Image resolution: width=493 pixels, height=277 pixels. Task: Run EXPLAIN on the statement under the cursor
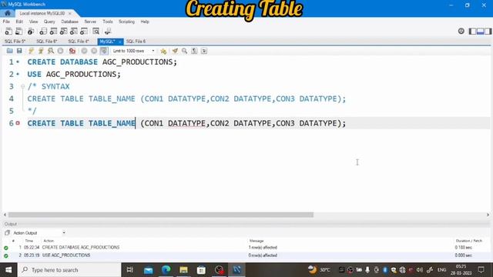click(51, 51)
